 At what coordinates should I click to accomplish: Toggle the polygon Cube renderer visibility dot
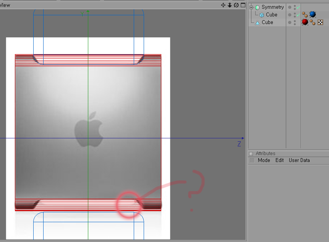tap(295, 24)
